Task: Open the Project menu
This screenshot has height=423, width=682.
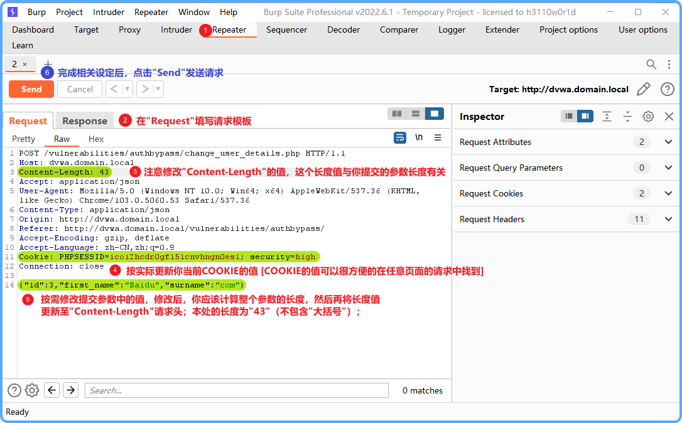Action: tap(69, 12)
